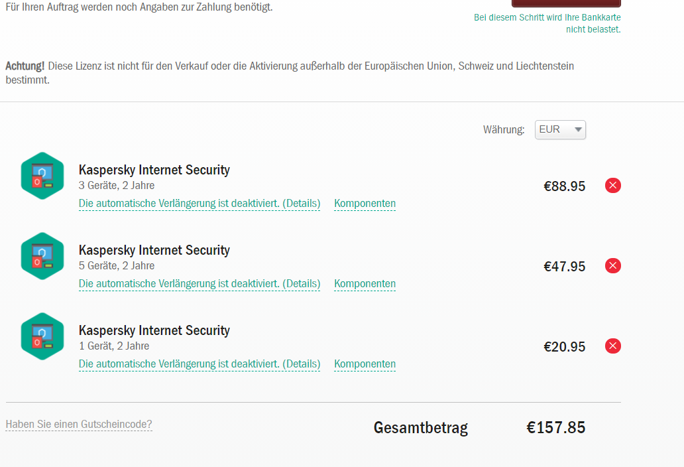Click the dark red button at the top
The height and width of the screenshot is (467, 684).
pyautogui.click(x=566, y=3)
